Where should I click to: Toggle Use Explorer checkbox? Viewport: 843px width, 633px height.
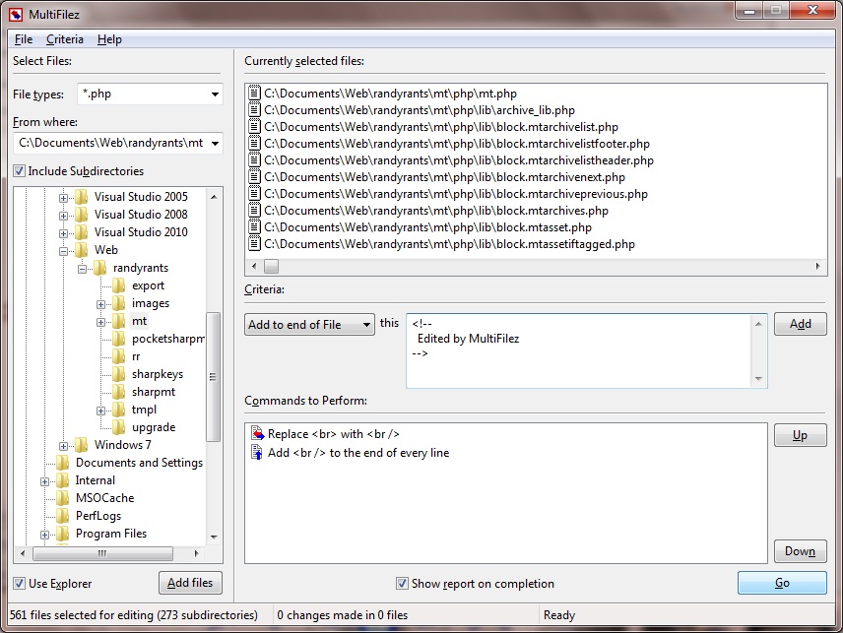(20, 584)
